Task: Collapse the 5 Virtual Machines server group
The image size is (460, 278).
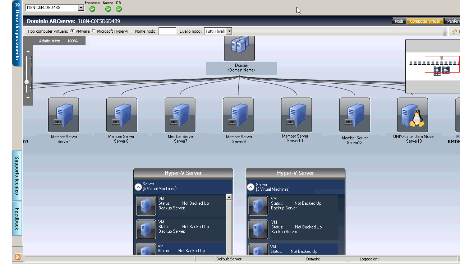Action: [x=138, y=187]
